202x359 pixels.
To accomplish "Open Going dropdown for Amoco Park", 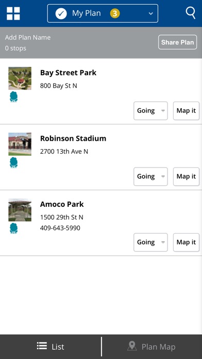I will point(150,242).
